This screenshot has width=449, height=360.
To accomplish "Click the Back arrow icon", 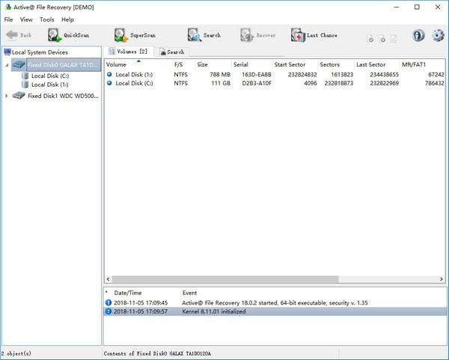I will tap(12, 35).
